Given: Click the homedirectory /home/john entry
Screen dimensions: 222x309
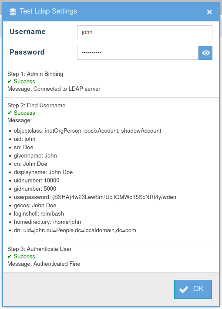Looking at the screenshot, I should (47, 222).
